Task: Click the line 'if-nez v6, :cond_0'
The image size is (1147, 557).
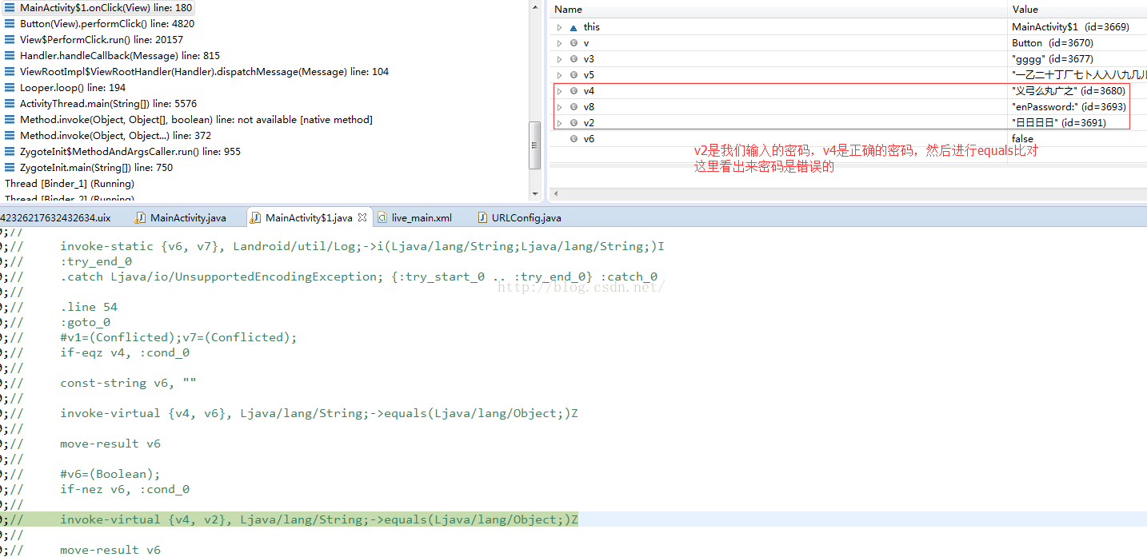Action: pyautogui.click(x=125, y=489)
